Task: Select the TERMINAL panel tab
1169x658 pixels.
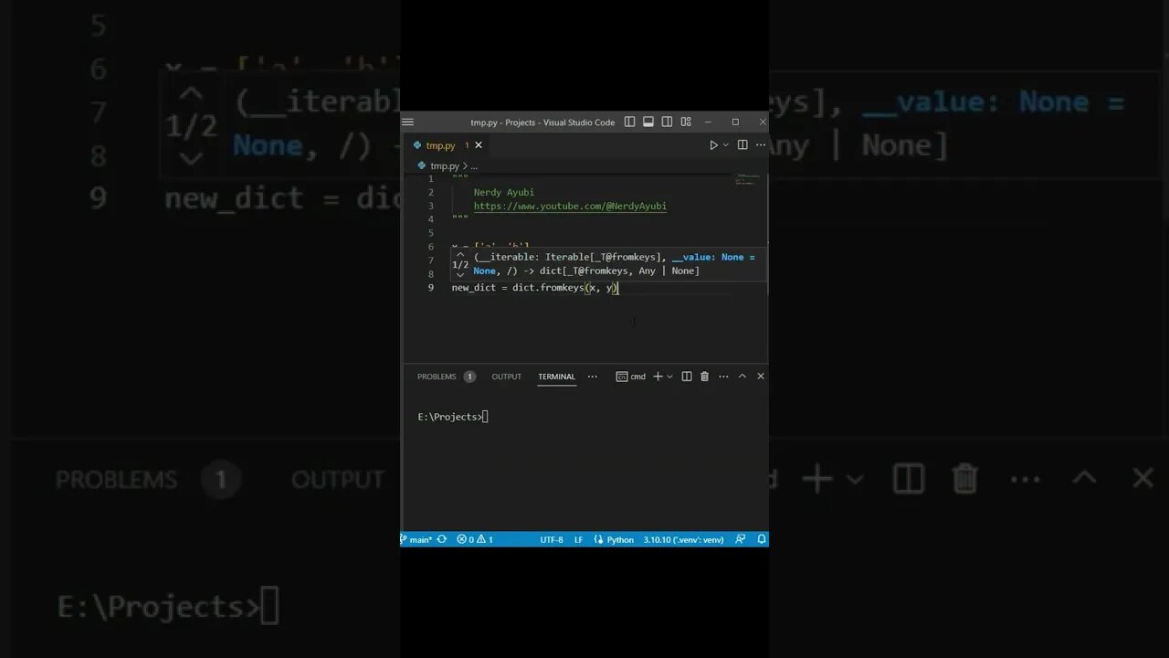Action: tap(556, 377)
